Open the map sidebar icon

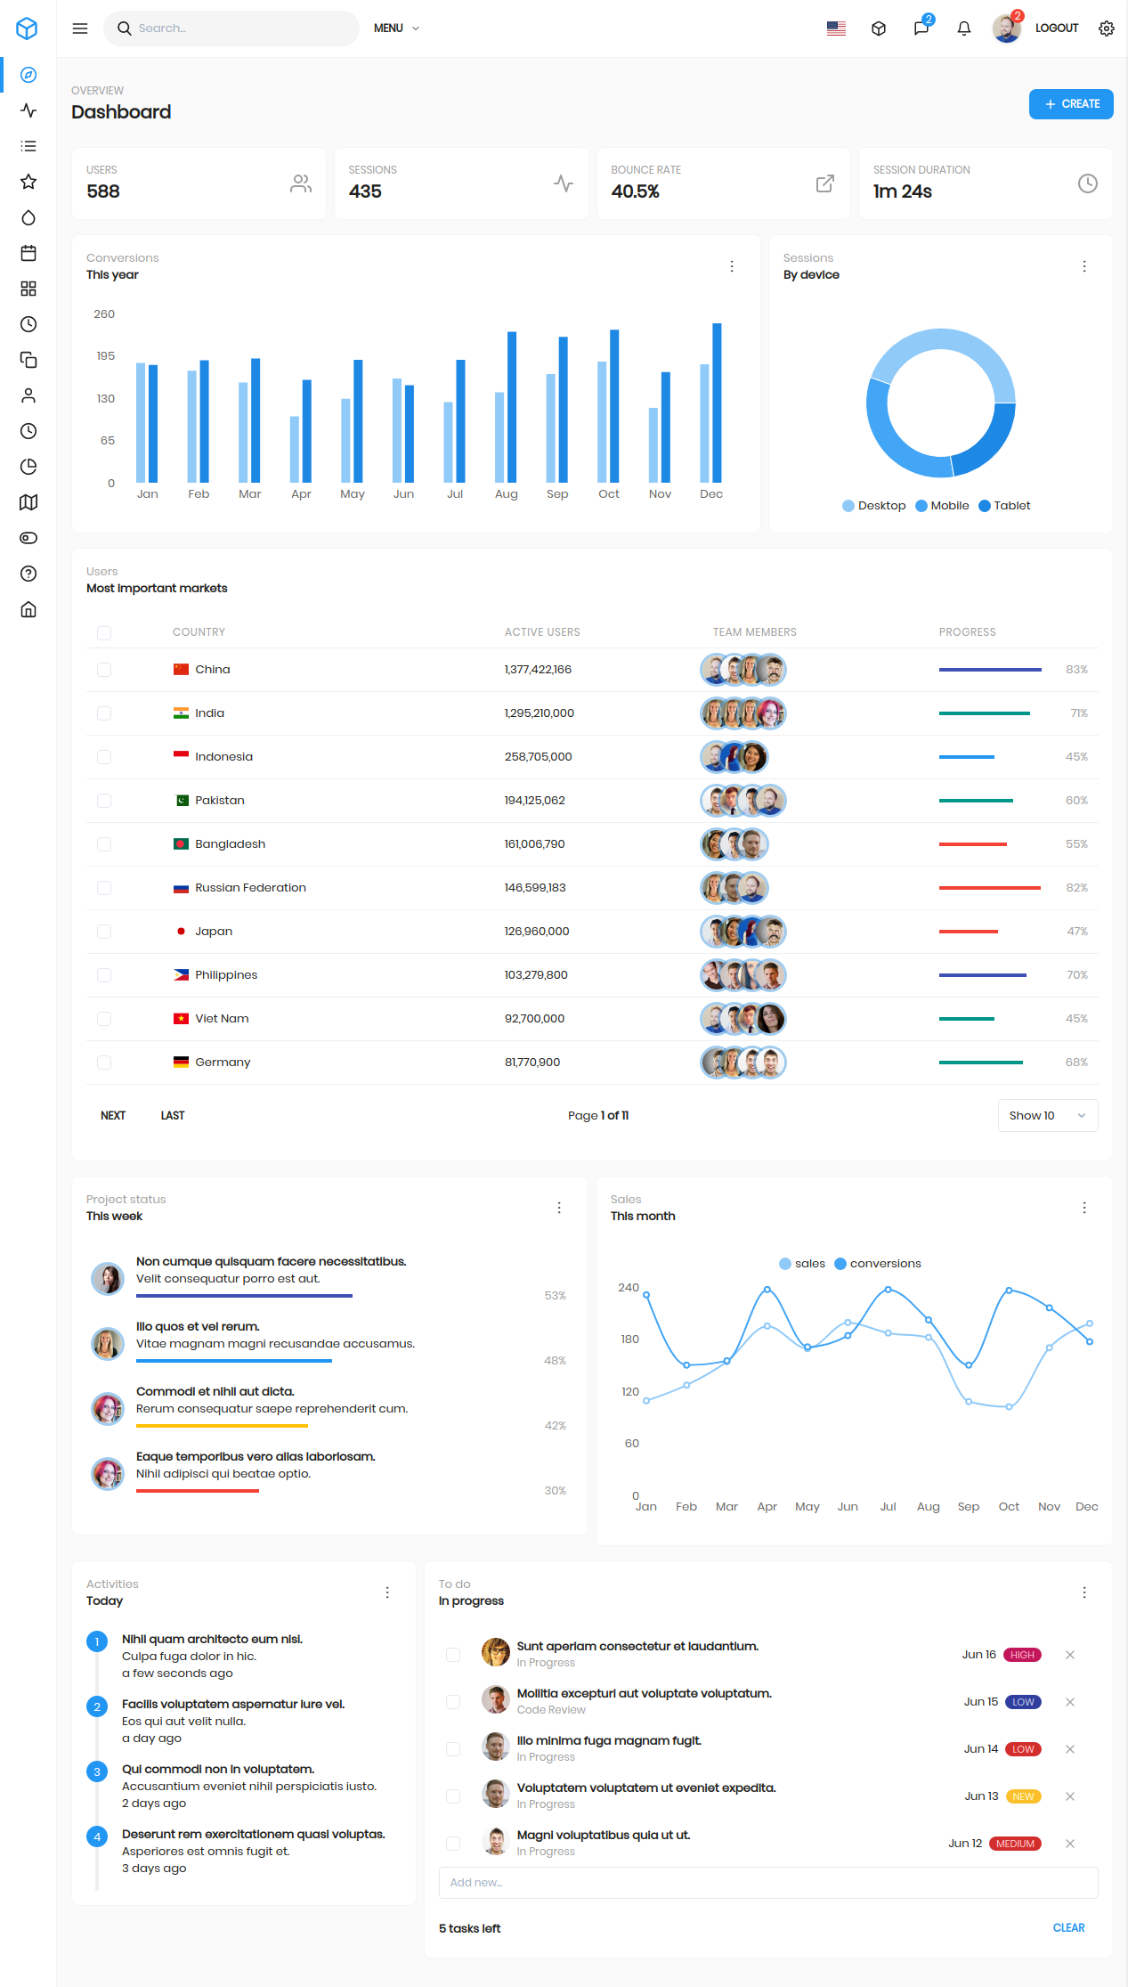coord(28,502)
